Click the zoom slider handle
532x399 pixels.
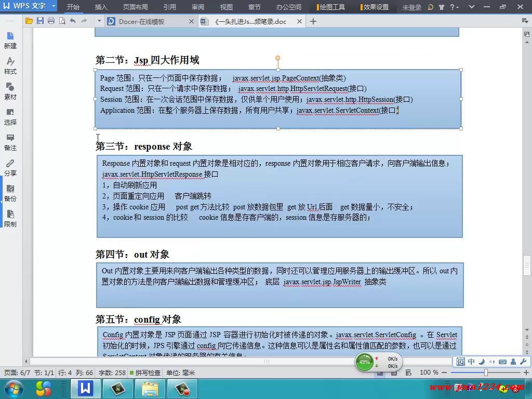pos(486,373)
